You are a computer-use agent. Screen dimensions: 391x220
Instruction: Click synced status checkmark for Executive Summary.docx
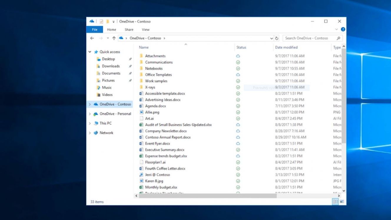(x=238, y=150)
